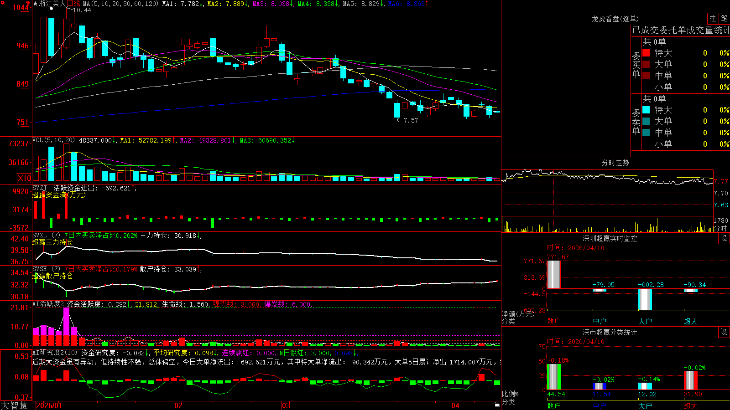Open 设 settings for 深市超赢分类统计

[724, 332]
